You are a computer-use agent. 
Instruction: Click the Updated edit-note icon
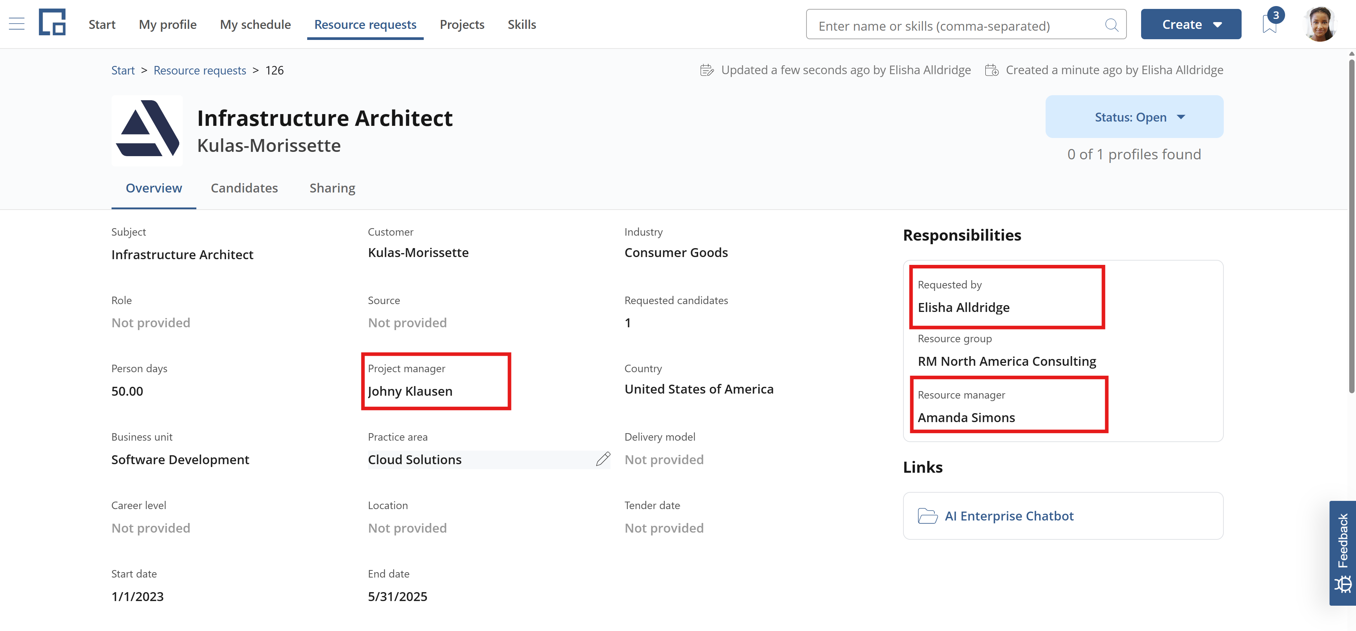click(707, 70)
